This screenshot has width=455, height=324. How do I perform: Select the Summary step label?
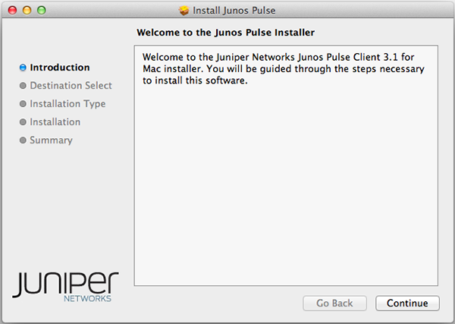(51, 140)
